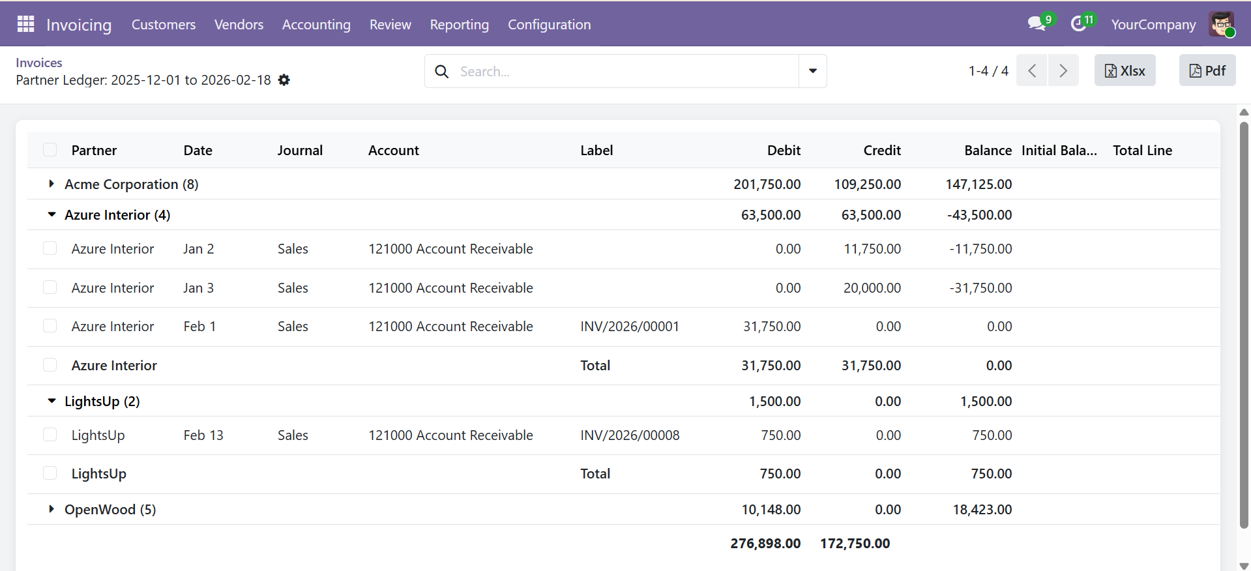Collapse the LightsUp (2) group

[52, 401]
